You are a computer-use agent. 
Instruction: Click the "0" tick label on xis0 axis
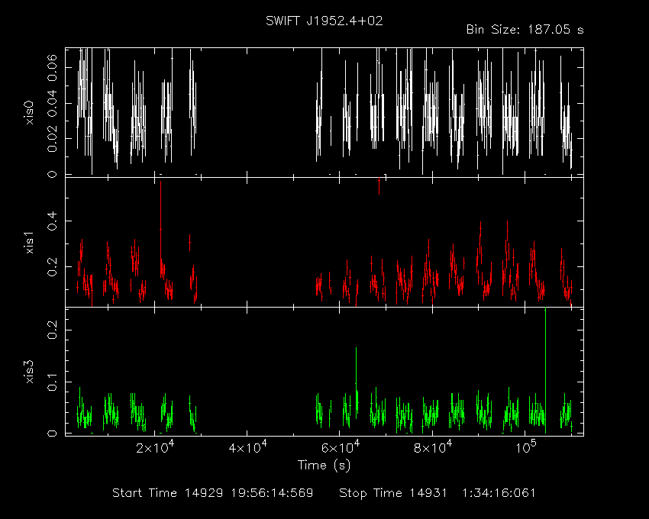point(52,174)
